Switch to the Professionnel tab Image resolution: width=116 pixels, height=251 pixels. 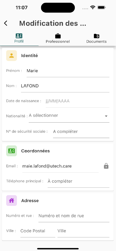pyautogui.click(x=58, y=38)
